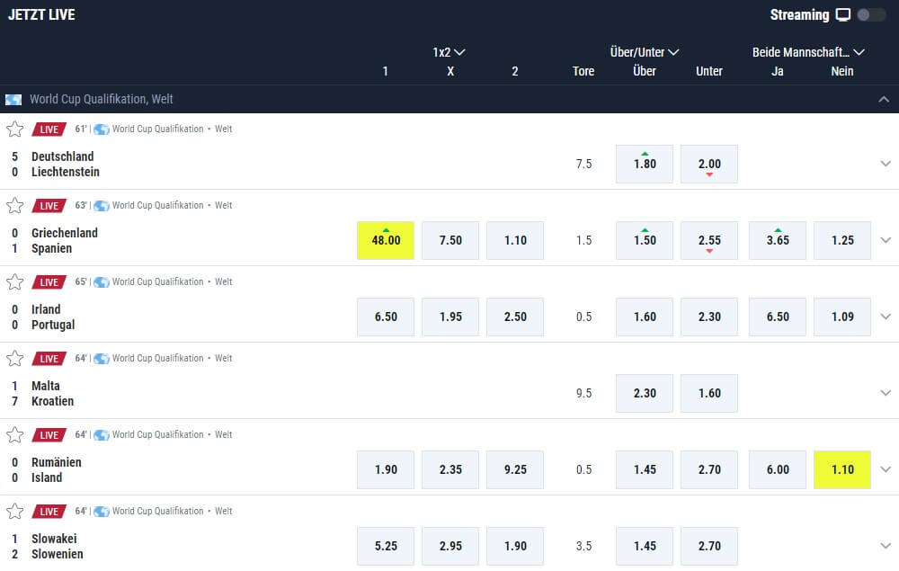Deselect the highlighted 1.10 Nein odds
The width and height of the screenshot is (899, 571).
coord(842,469)
